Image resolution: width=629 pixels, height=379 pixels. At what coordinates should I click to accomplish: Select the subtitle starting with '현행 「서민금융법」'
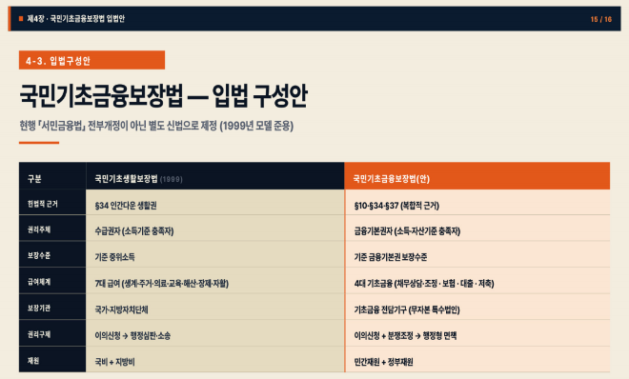point(156,126)
